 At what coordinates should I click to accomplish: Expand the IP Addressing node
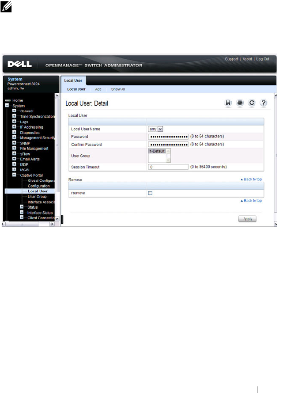[x=14, y=126]
